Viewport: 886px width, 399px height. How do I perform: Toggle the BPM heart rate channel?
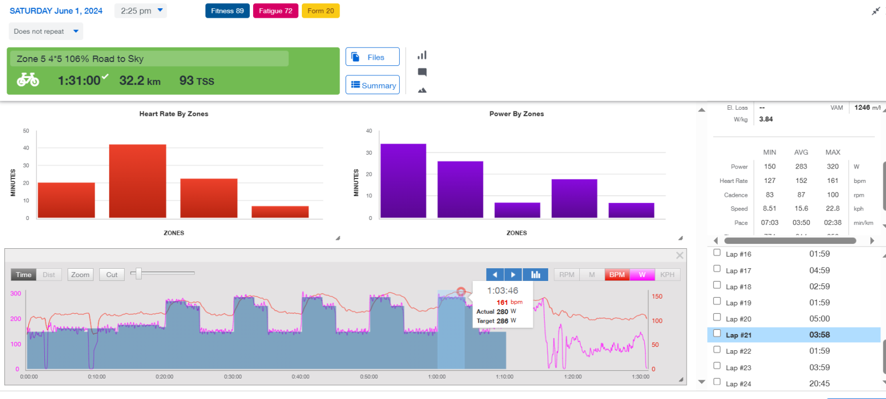pos(617,274)
